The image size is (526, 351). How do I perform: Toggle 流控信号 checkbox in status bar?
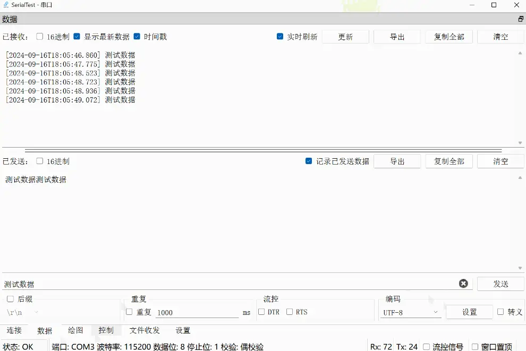point(426,347)
